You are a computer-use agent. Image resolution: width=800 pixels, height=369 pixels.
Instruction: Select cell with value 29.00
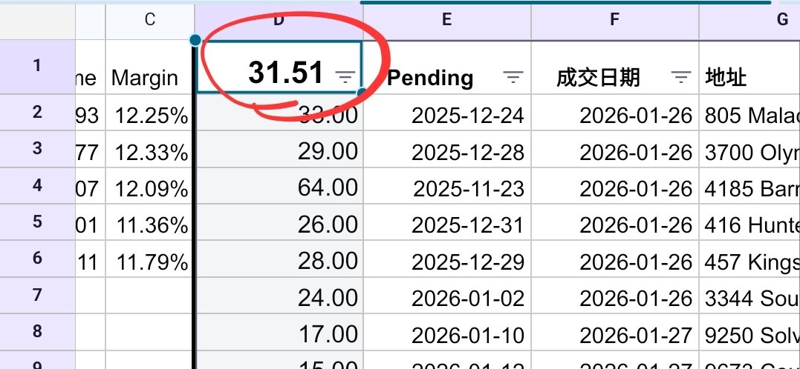point(279,149)
